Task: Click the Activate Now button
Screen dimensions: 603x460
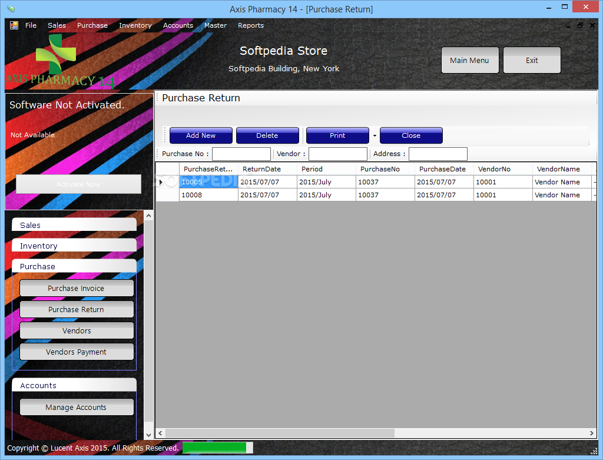Action: [x=78, y=184]
